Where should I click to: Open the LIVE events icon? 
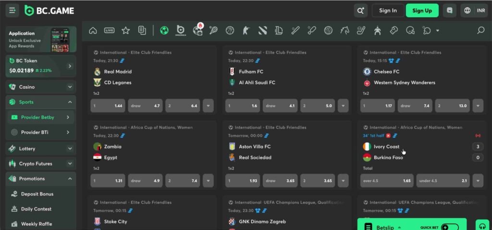pyautogui.click(x=109, y=30)
